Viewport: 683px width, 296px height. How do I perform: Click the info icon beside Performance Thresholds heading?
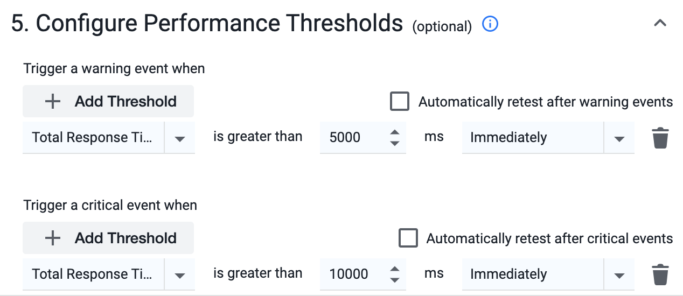(x=490, y=24)
